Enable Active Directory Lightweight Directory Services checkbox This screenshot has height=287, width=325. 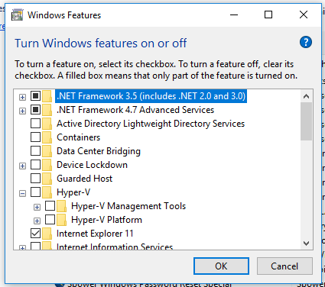(x=35, y=124)
